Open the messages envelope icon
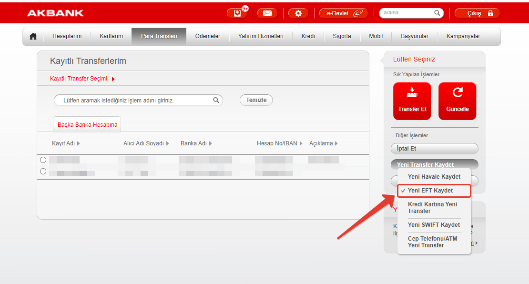The width and height of the screenshot is (529, 284). [267, 13]
